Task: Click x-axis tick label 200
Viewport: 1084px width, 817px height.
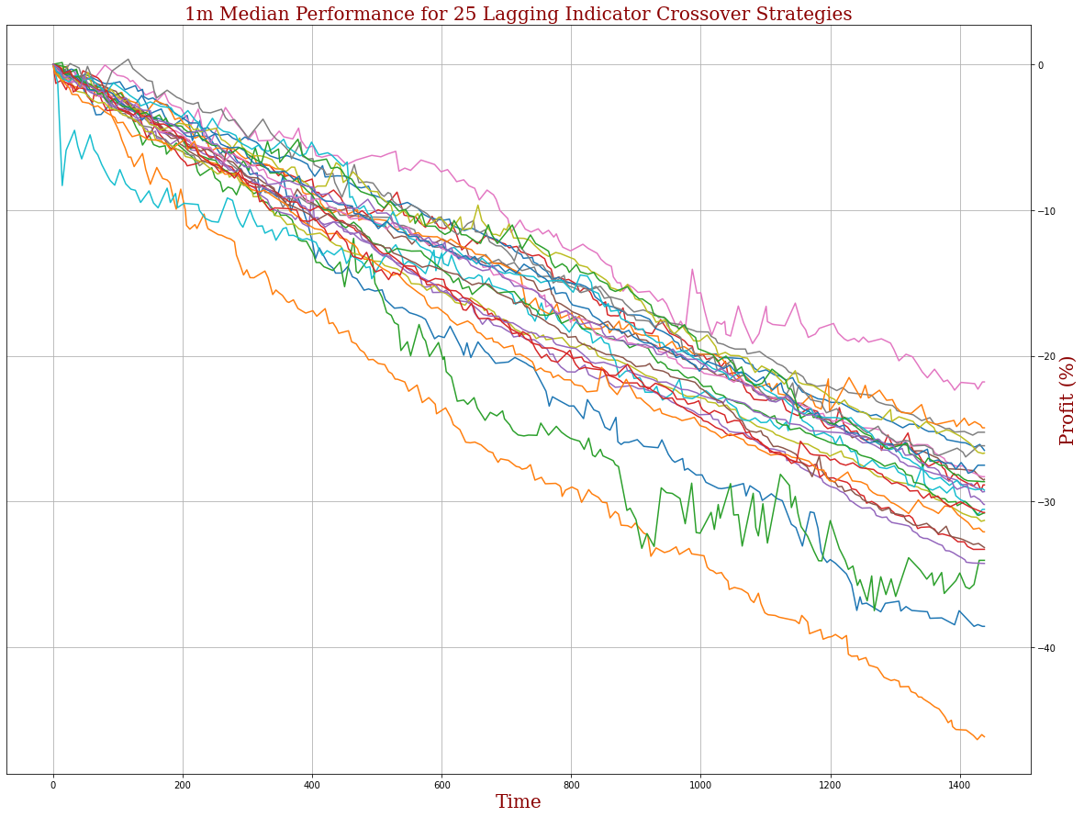Action: 183,785
